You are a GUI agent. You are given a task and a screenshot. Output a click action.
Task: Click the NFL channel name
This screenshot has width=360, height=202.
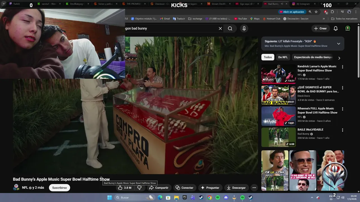(25, 188)
